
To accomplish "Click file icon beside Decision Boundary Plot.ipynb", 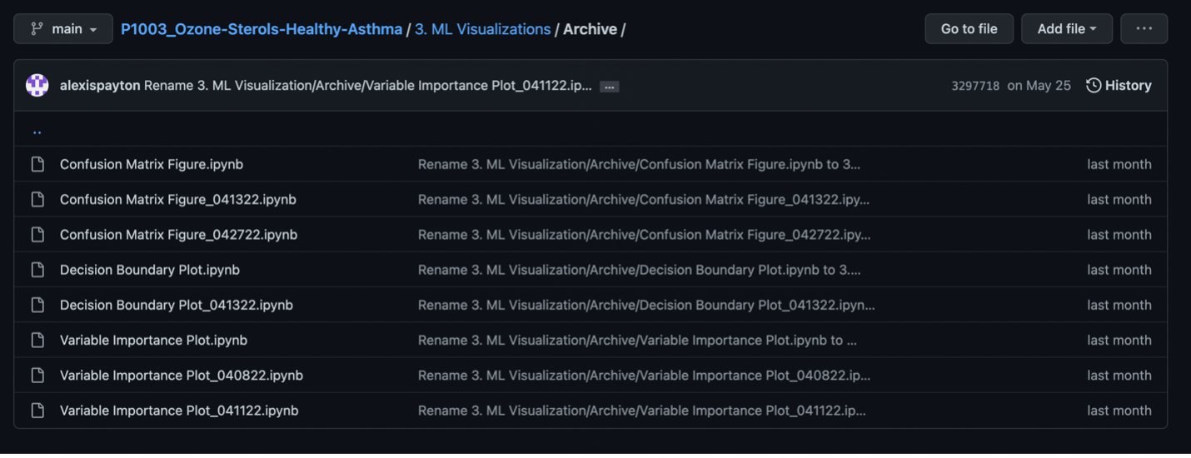I will click(x=37, y=270).
